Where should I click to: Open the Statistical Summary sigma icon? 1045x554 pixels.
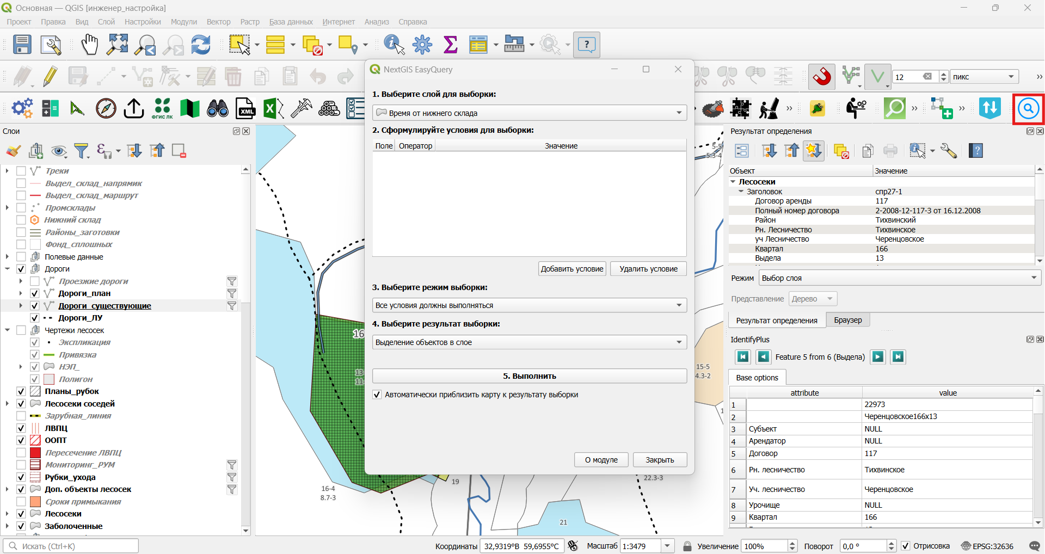tap(451, 45)
